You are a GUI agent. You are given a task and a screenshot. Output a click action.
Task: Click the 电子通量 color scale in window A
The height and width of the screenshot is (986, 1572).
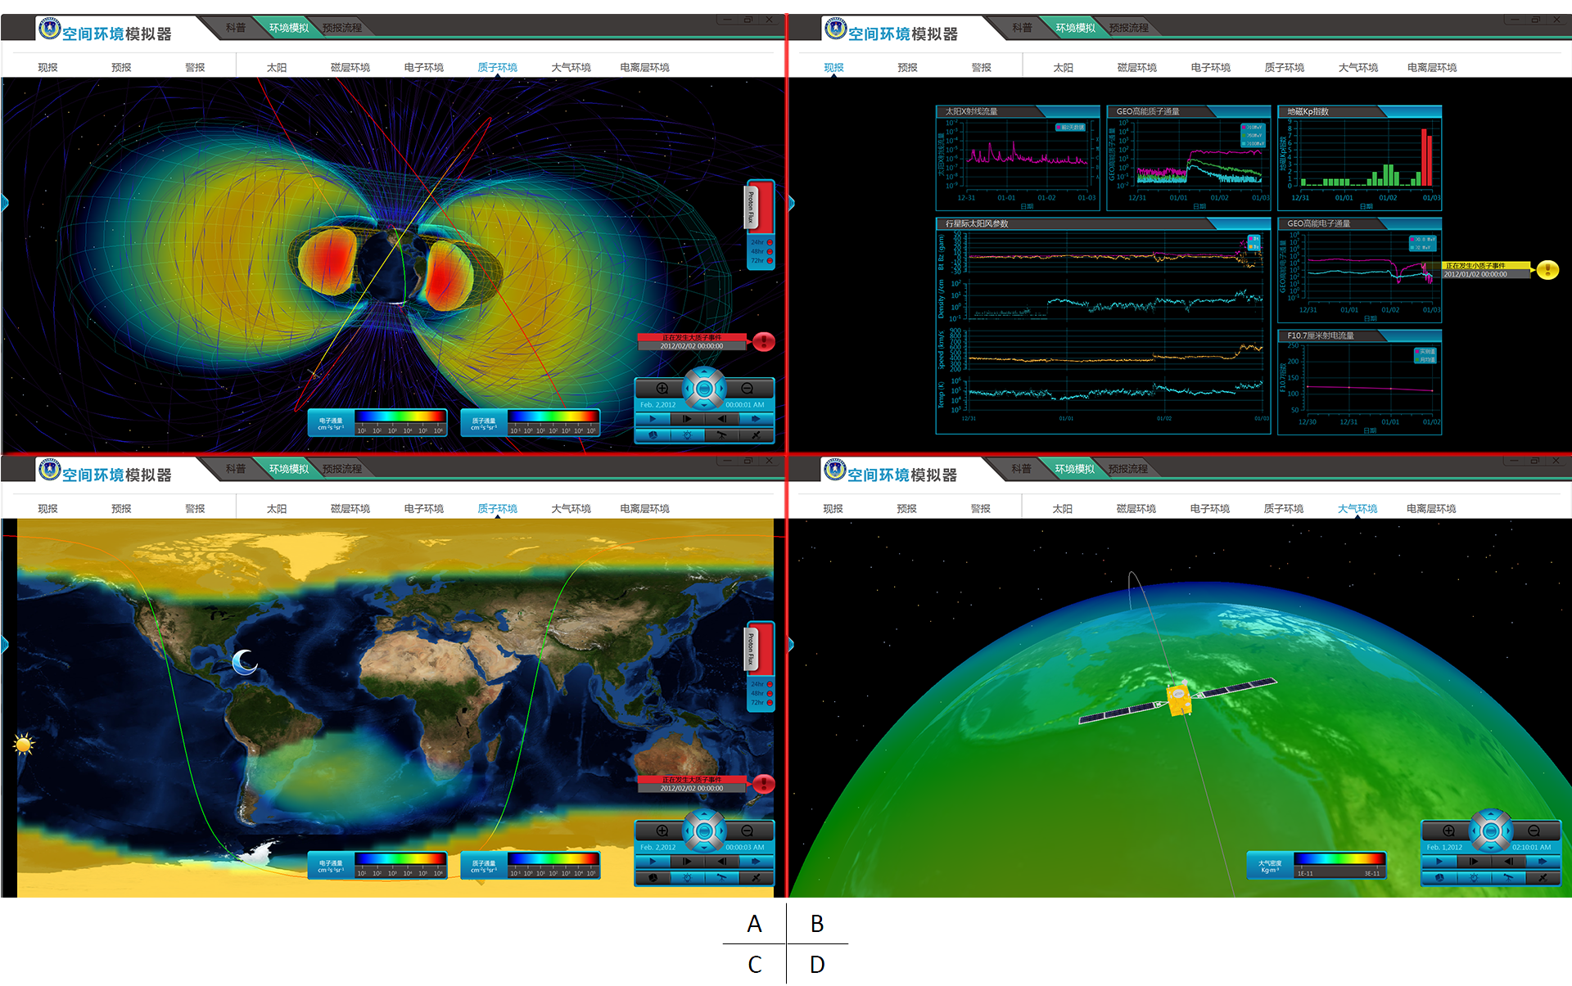click(377, 422)
